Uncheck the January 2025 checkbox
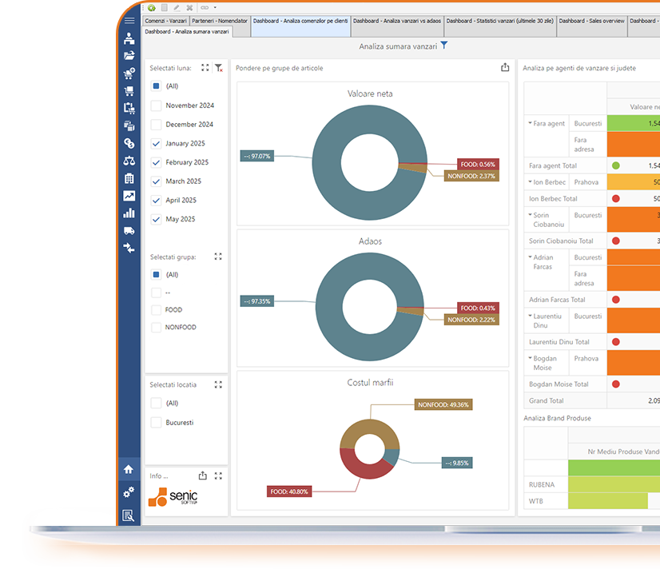This screenshot has width=660, height=585. point(157,144)
